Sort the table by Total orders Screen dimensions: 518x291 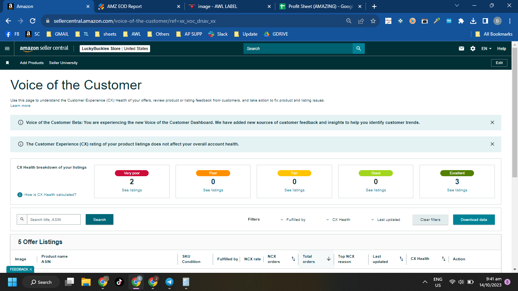point(329,259)
